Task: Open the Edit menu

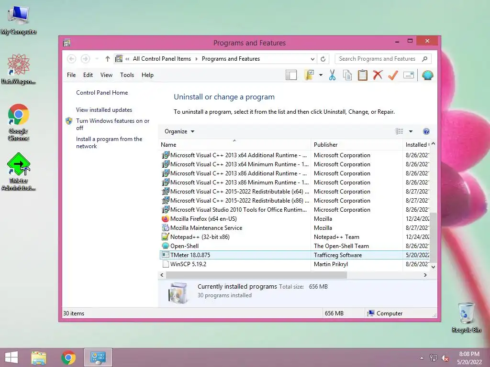Action: click(x=88, y=75)
